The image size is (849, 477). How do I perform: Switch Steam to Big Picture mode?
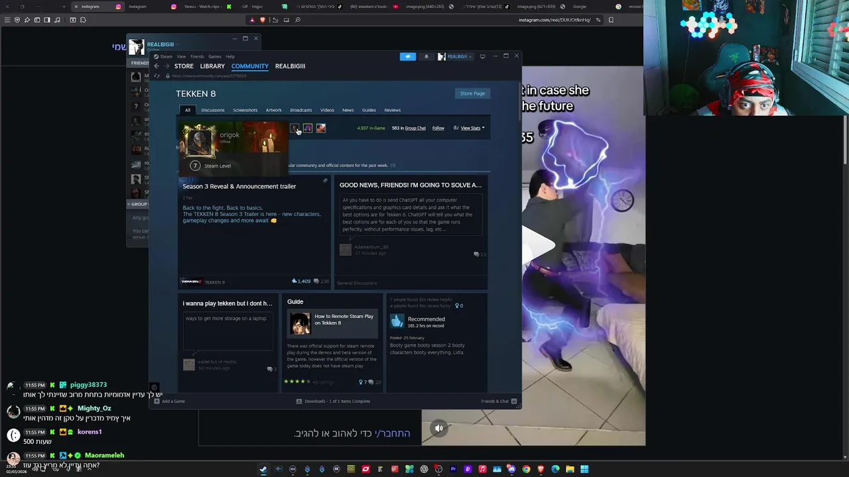(482, 56)
